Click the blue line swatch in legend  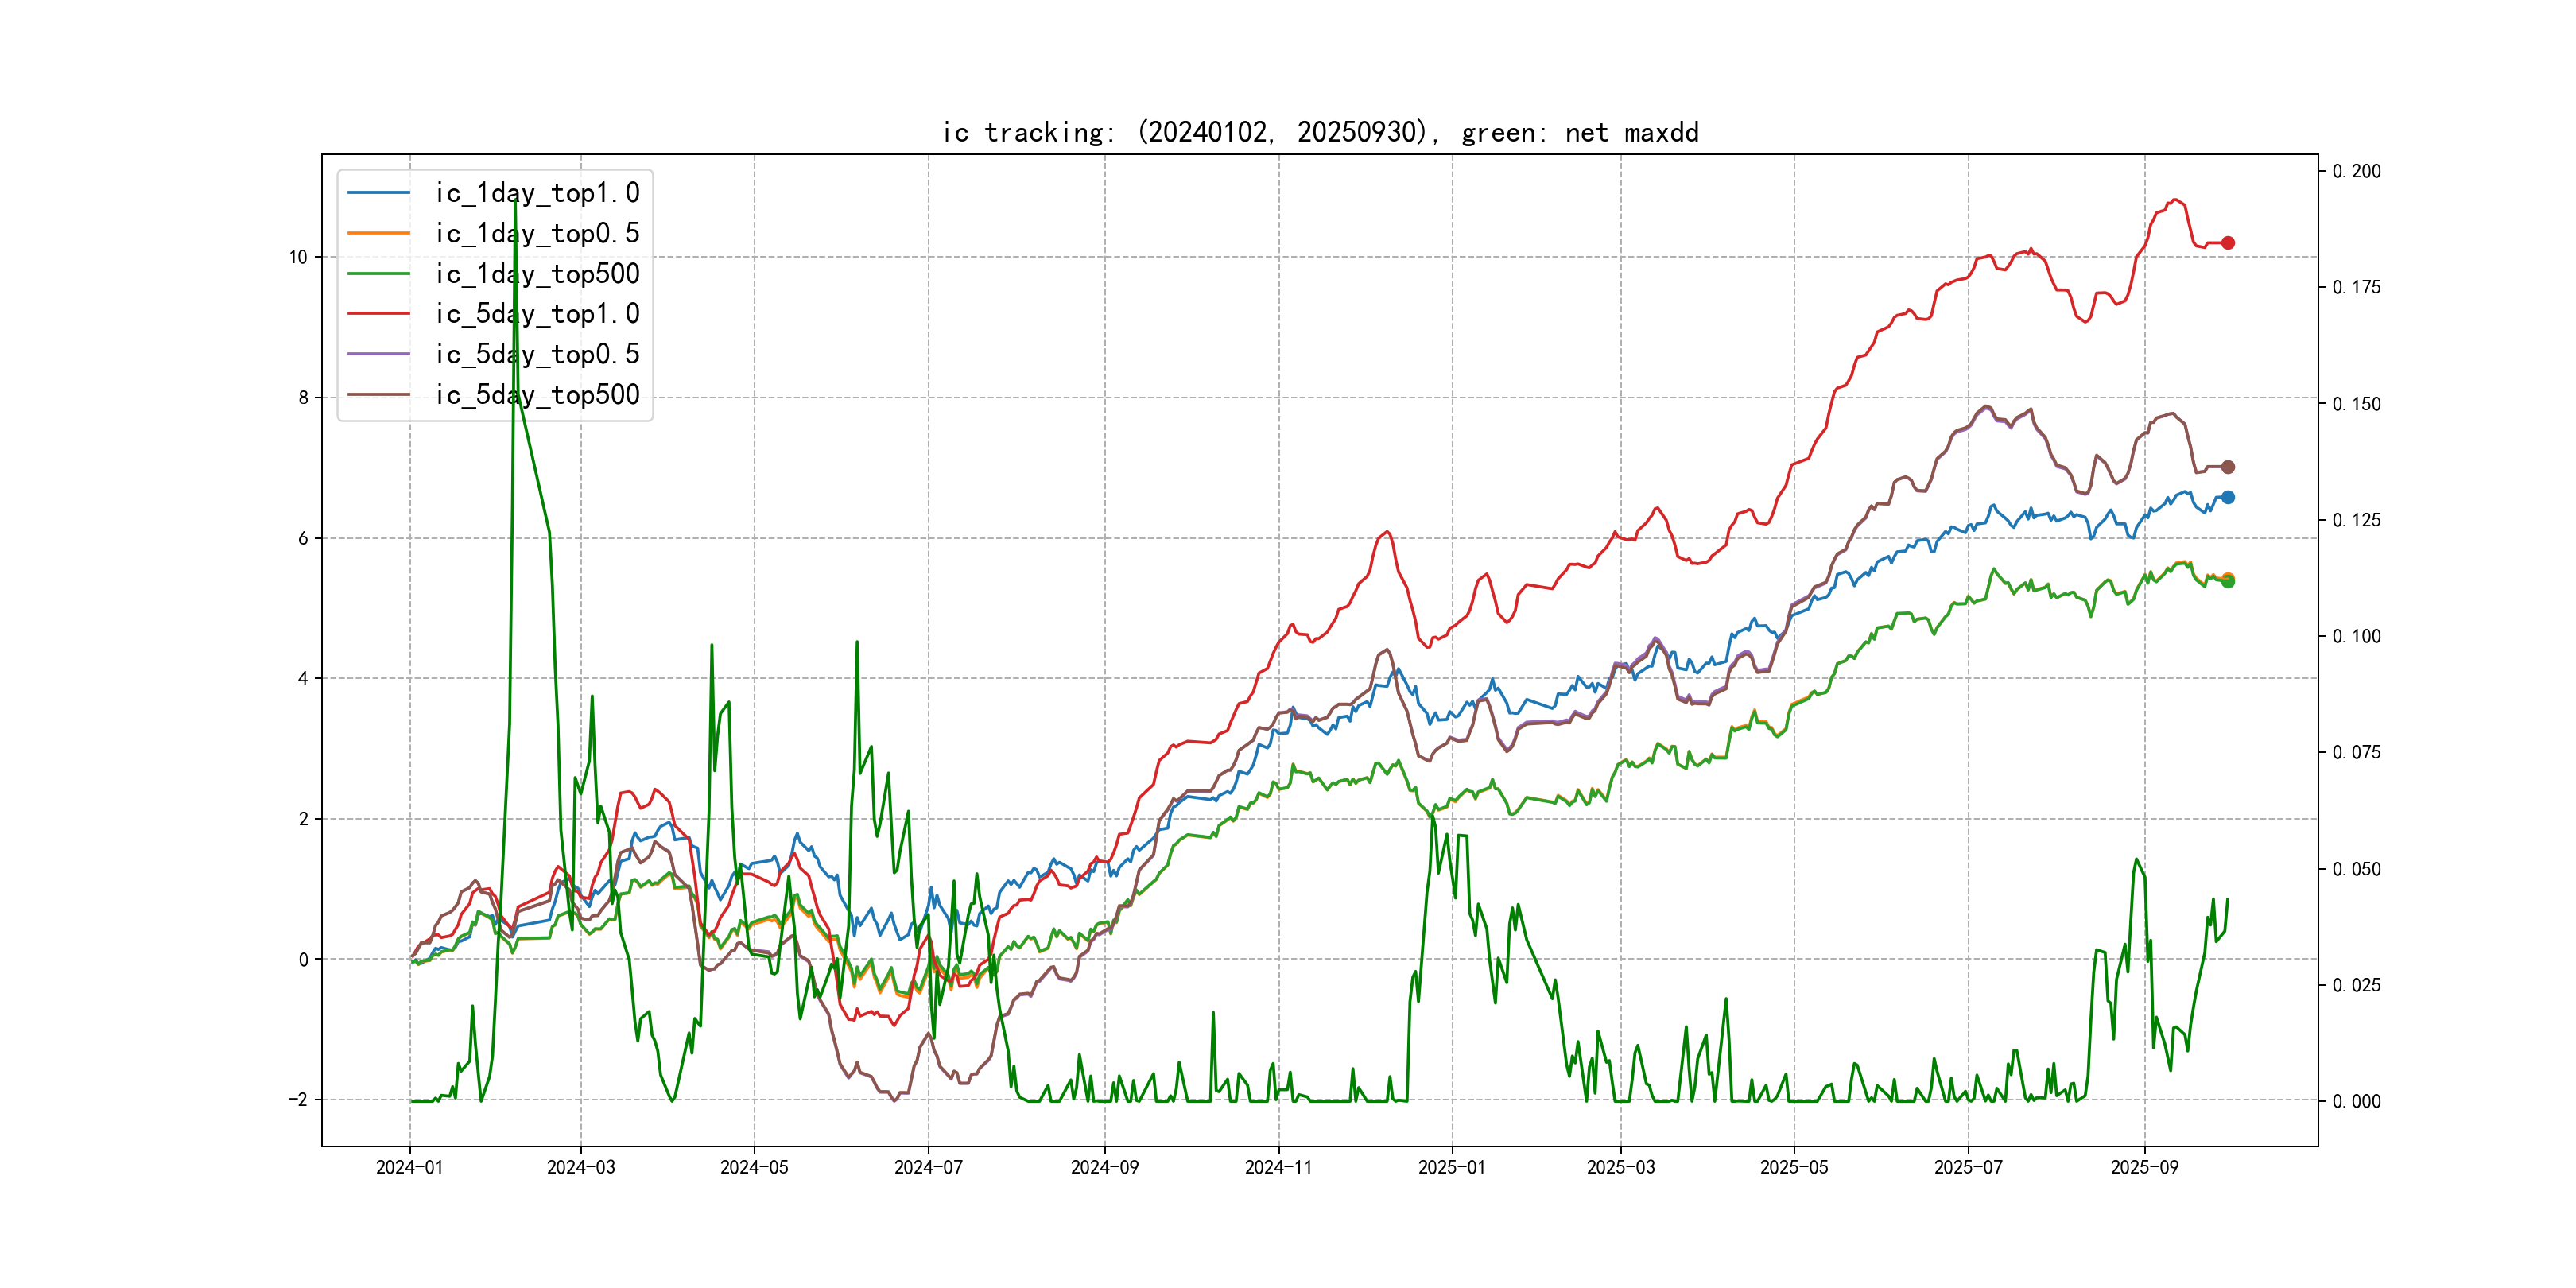(378, 192)
